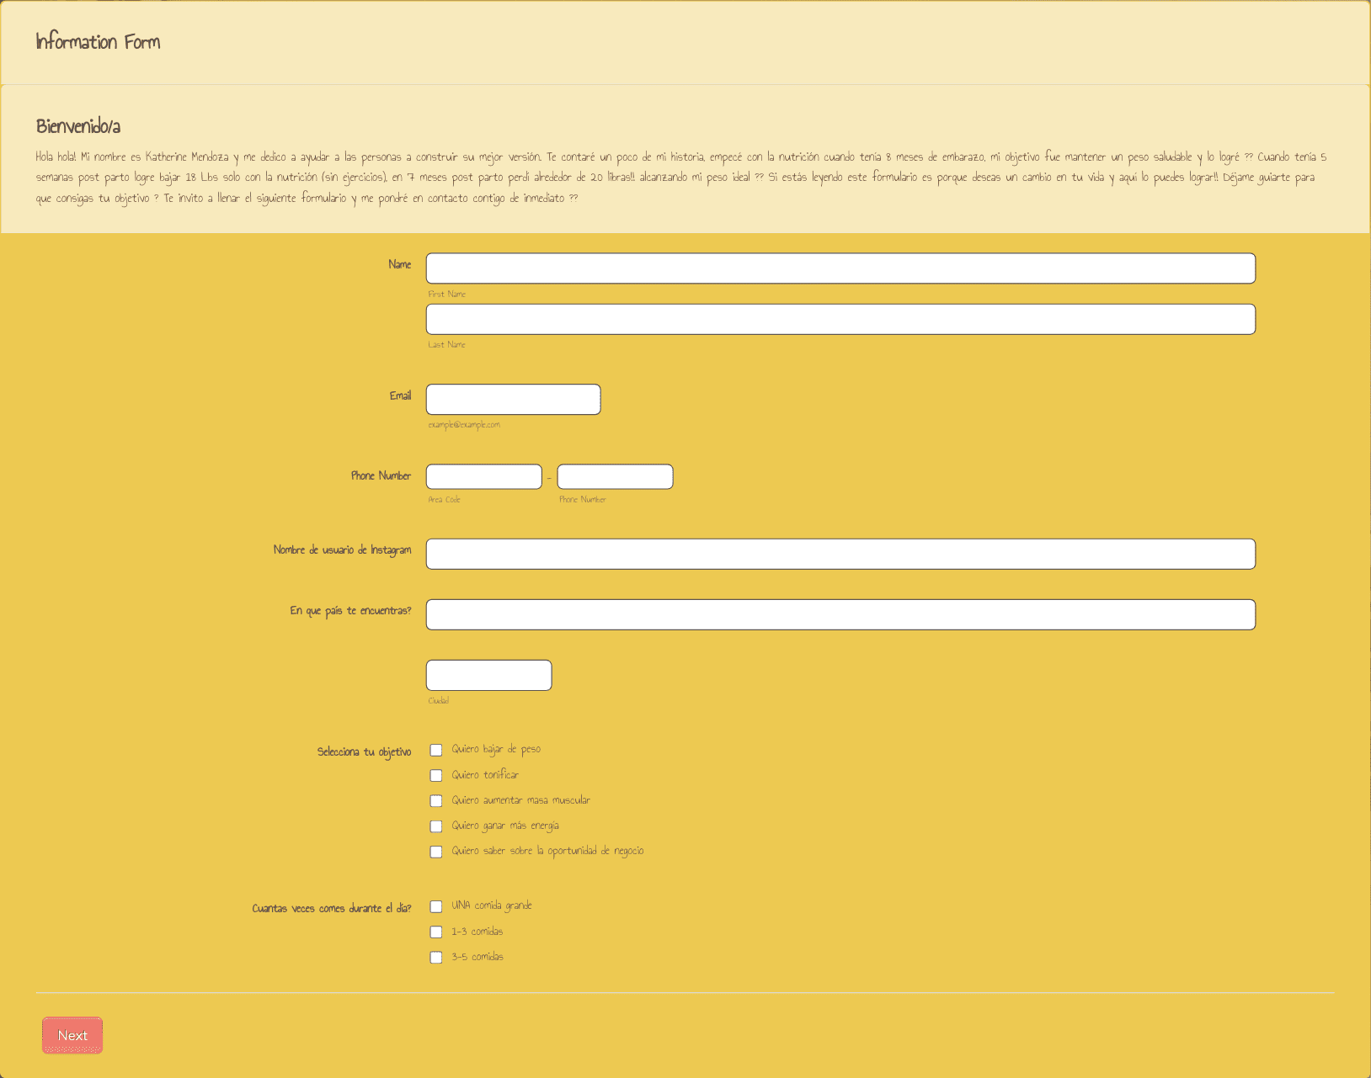
Task: Check the 'oportunidad de negocio' option
Action: 436,852
